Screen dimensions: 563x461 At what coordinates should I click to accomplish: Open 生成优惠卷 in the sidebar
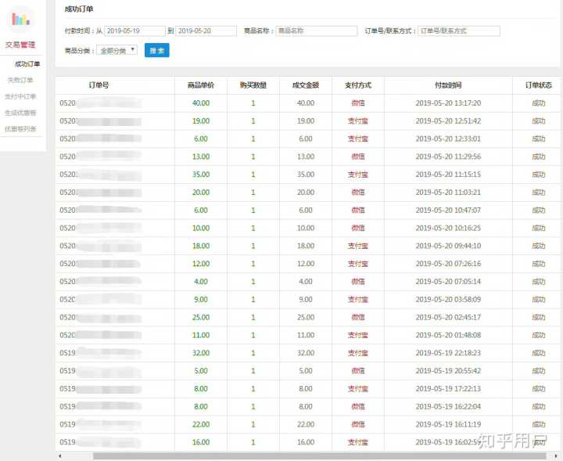(x=20, y=113)
